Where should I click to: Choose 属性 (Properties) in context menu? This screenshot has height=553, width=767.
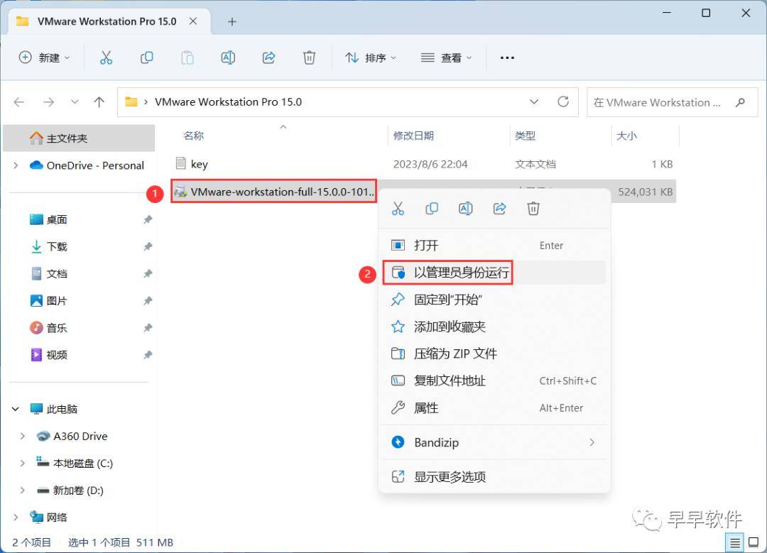tap(494, 407)
